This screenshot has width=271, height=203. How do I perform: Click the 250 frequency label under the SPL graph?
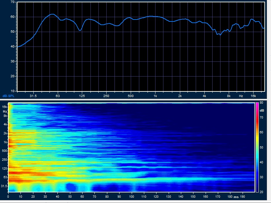(x=106, y=96)
